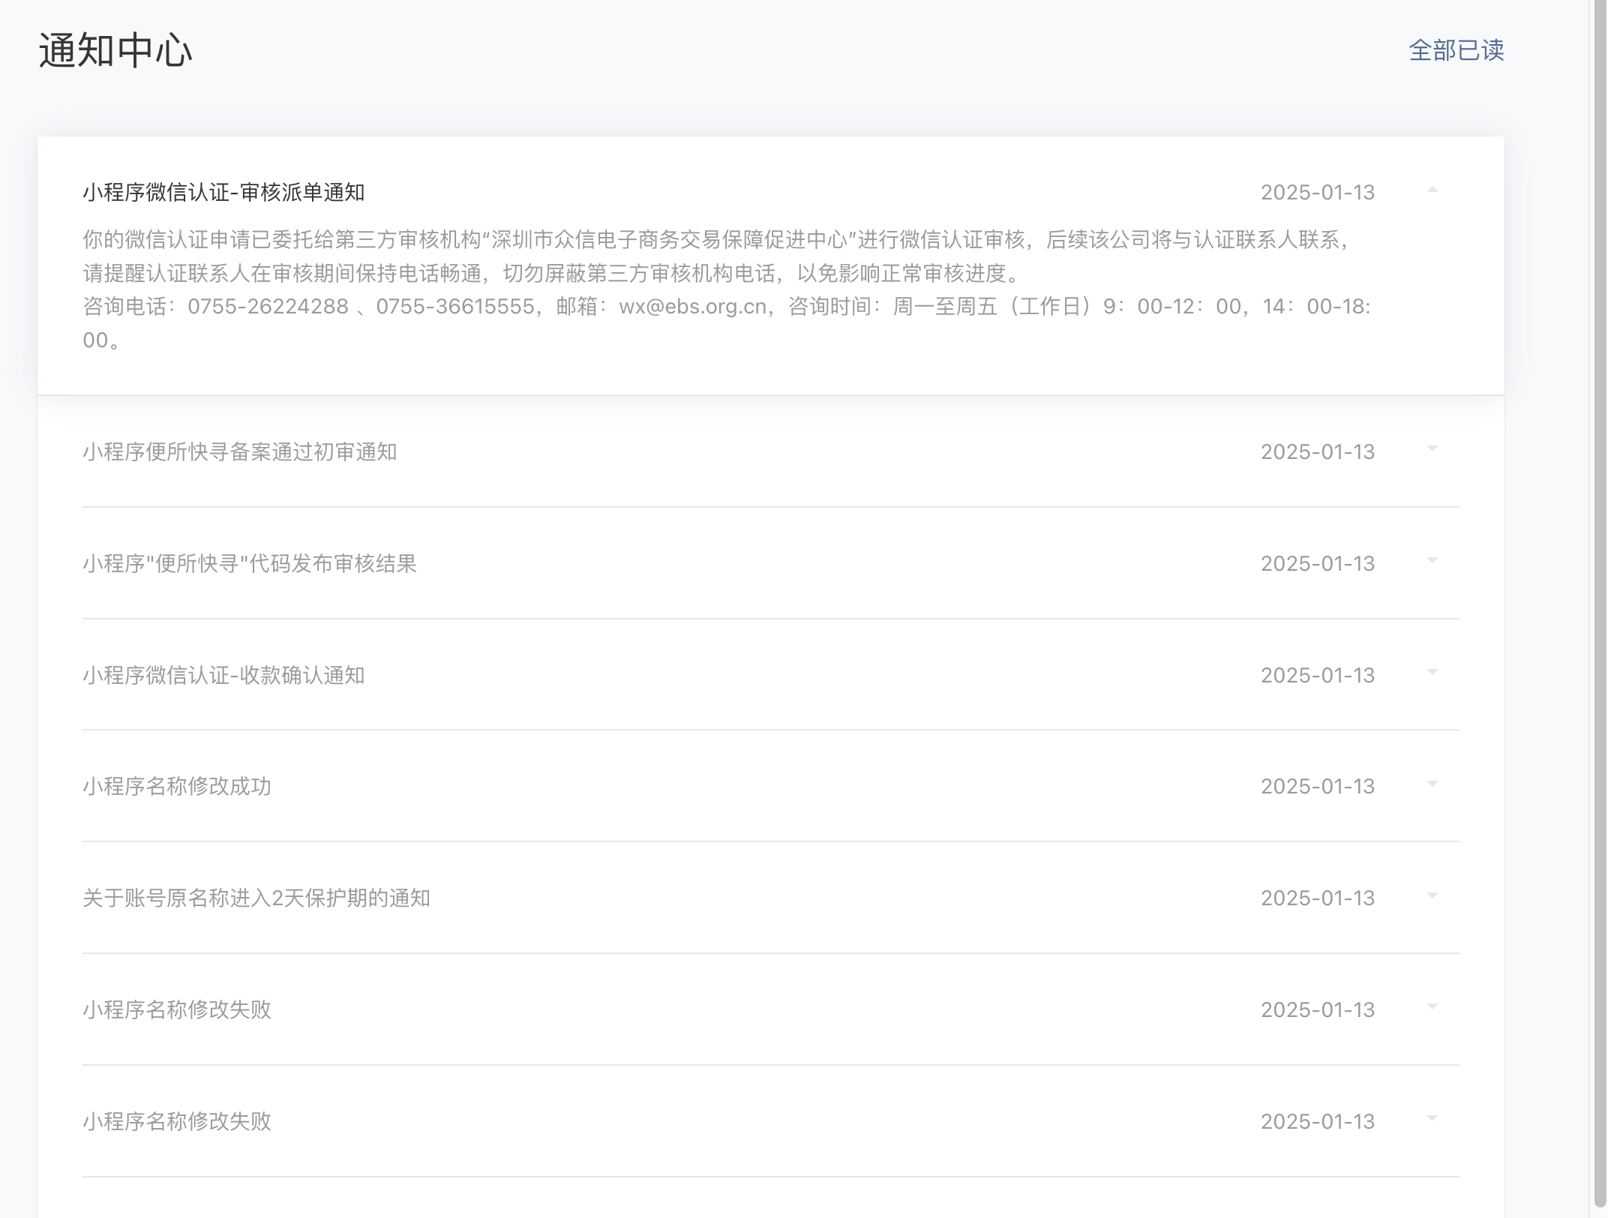
Task: Expand arrow for 收款确认通知 row
Action: click(x=1432, y=673)
